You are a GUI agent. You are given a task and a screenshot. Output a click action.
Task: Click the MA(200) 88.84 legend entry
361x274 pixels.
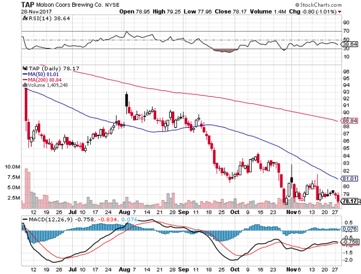pyautogui.click(x=42, y=80)
